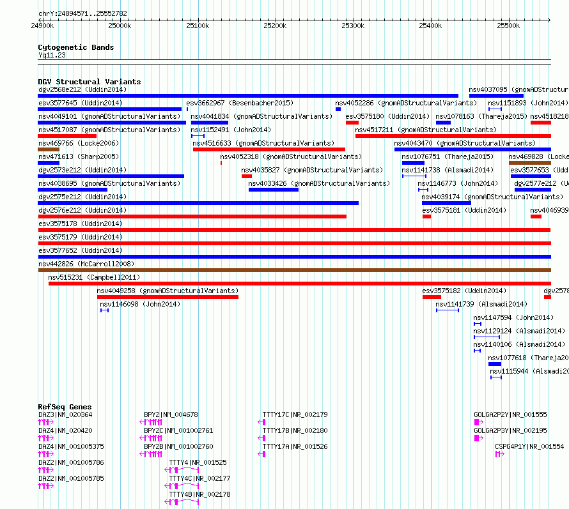Select the red nsv4049258 variant bar
This screenshot has height=509, width=569.
(168, 297)
